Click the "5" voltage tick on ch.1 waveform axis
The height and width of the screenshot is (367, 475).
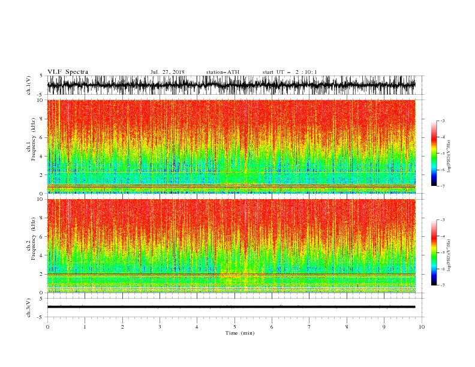[x=41, y=76]
